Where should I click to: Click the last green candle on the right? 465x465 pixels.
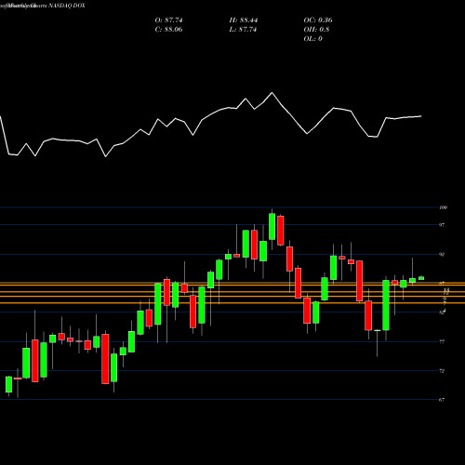[421, 278]
